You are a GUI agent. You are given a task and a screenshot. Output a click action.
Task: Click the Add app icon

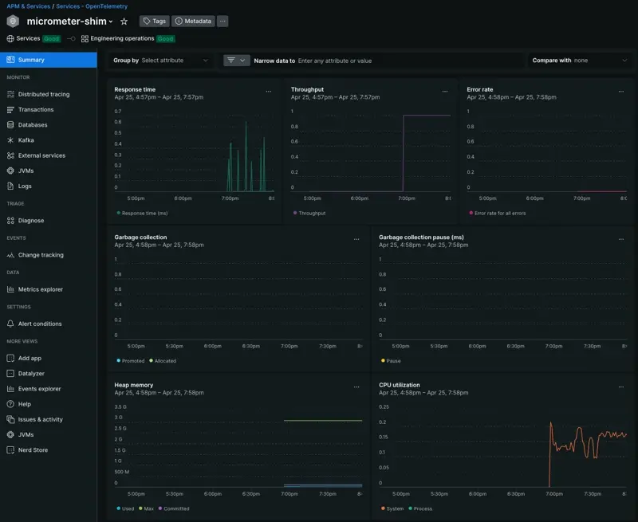point(10,358)
